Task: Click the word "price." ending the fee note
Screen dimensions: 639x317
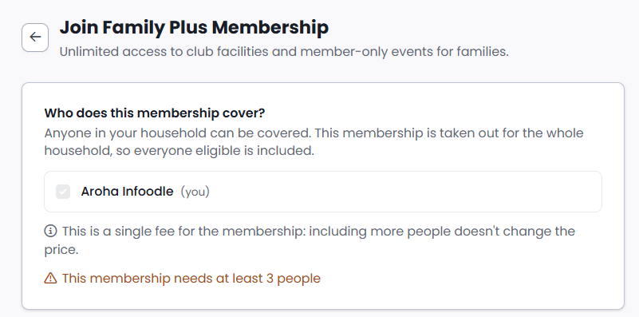Action: tap(61, 250)
